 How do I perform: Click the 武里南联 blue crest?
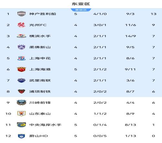(21, 80)
